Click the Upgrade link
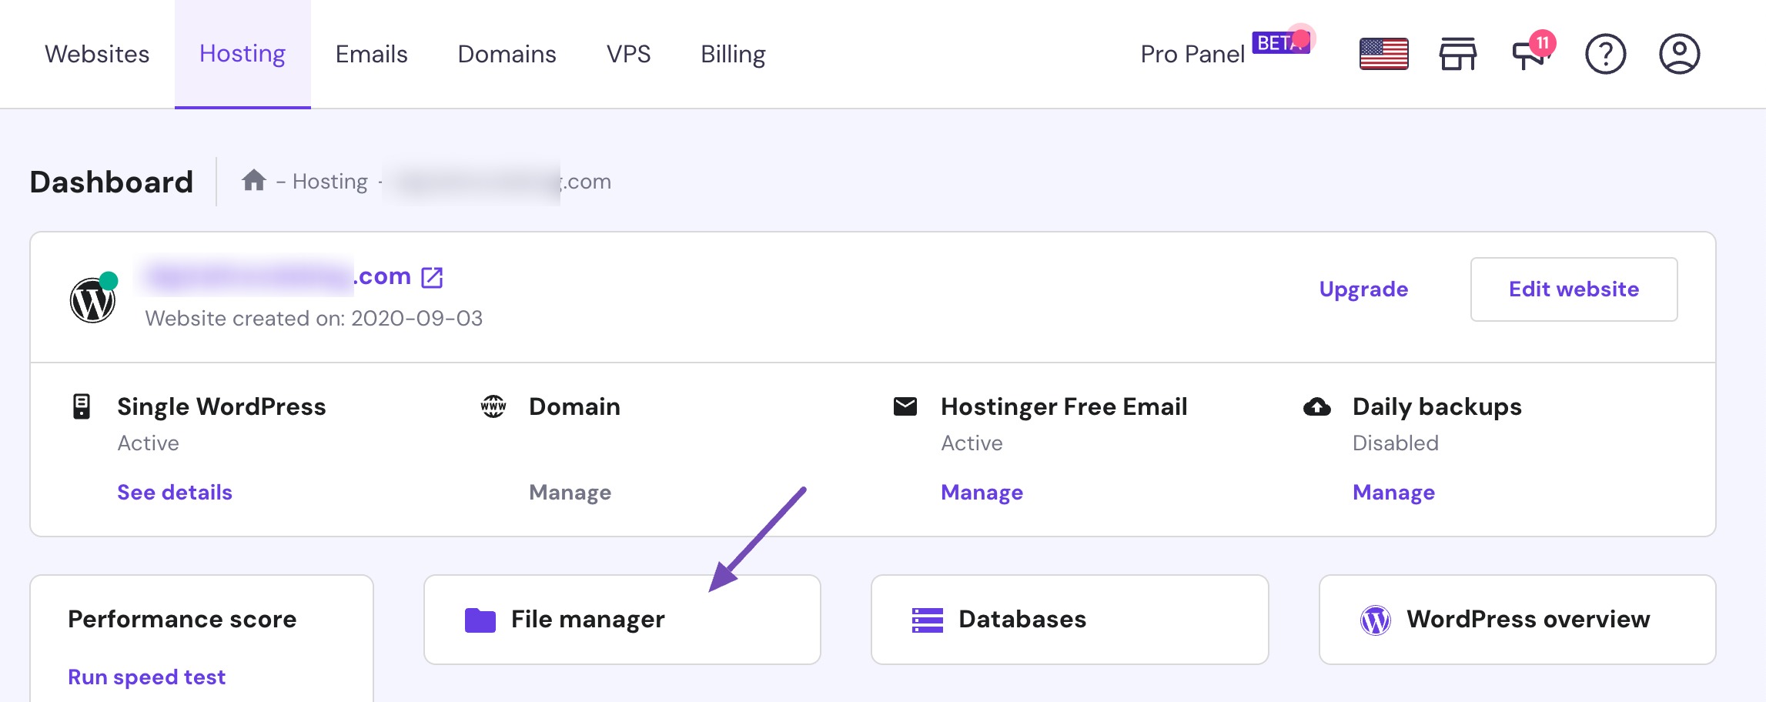 1363,289
